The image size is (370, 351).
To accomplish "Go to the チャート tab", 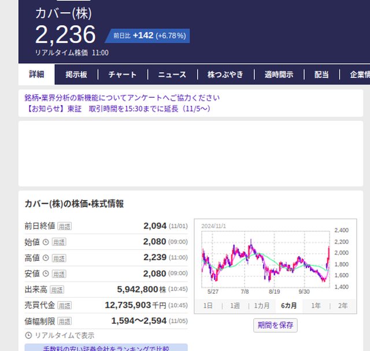I will 123,75.
